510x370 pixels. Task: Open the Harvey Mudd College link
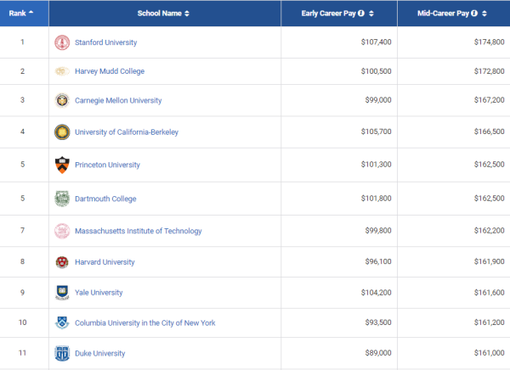coord(110,71)
